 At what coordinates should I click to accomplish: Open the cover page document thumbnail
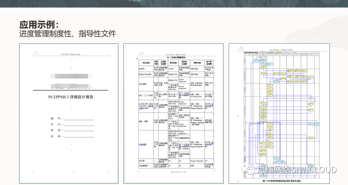(x=69, y=113)
